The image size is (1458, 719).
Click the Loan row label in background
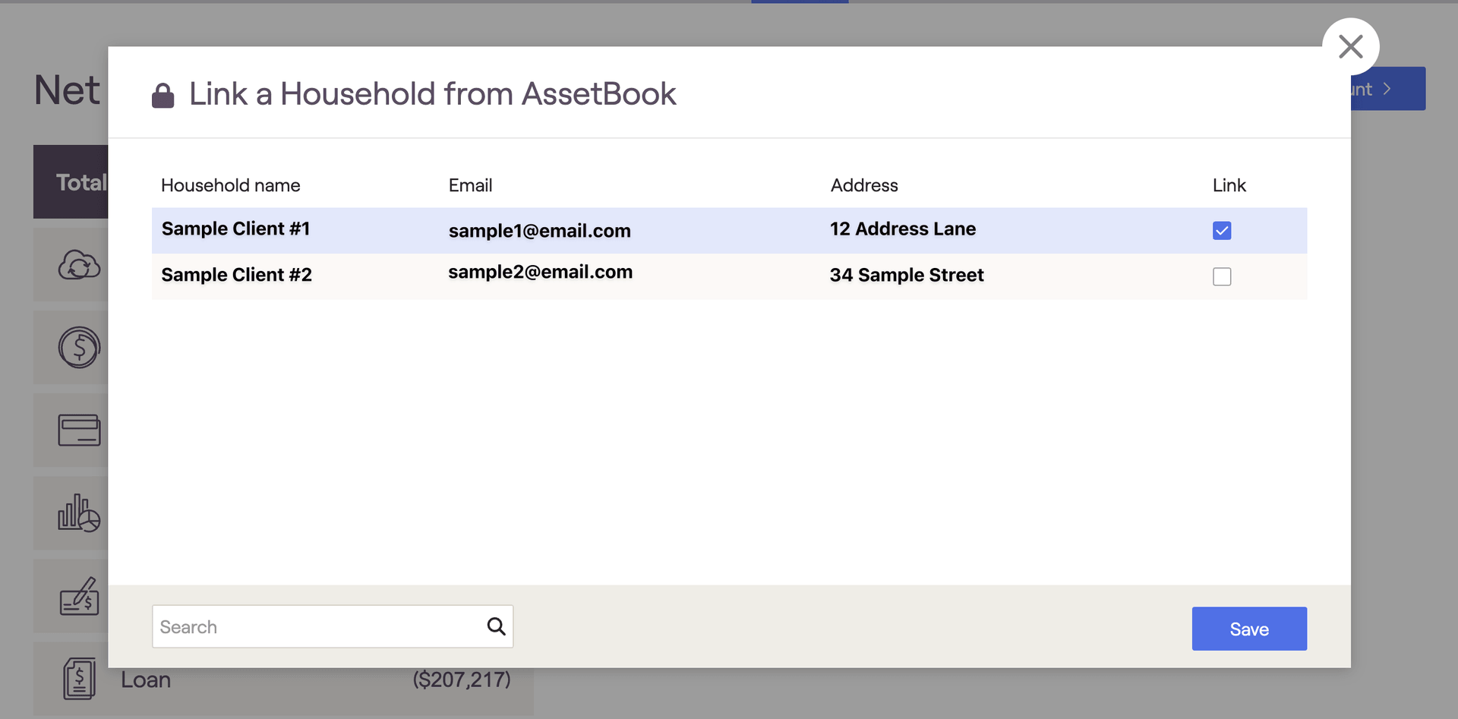(146, 680)
